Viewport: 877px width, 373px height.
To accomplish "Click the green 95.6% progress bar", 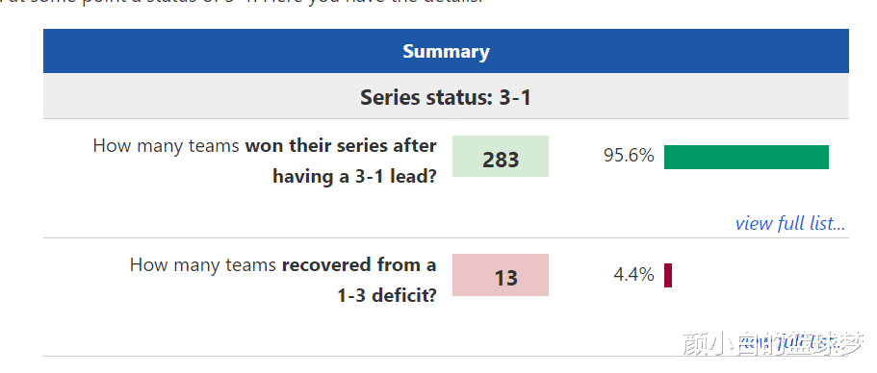I will pos(746,157).
